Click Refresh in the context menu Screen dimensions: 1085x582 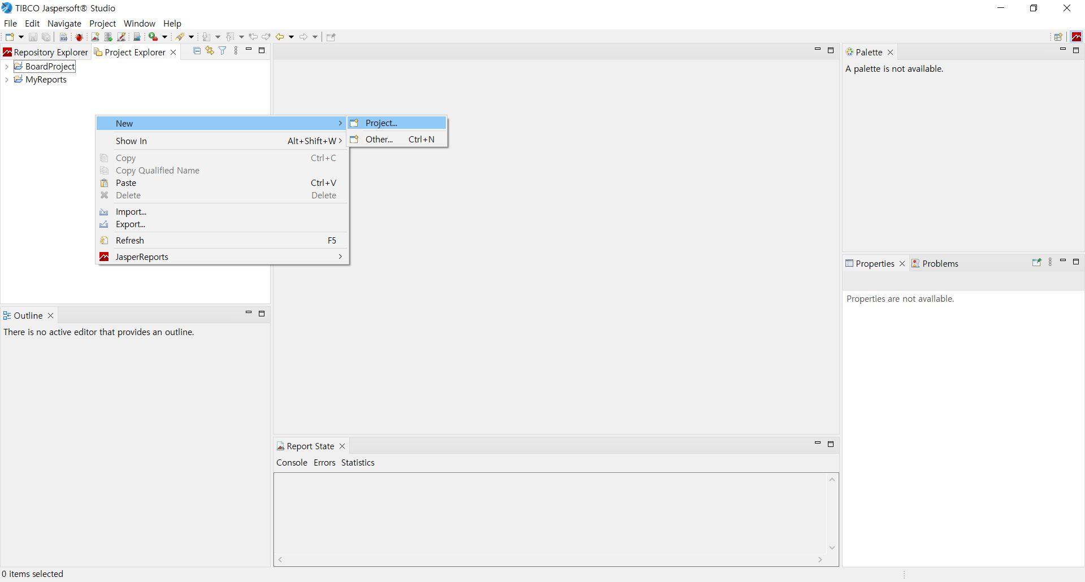tap(222, 241)
